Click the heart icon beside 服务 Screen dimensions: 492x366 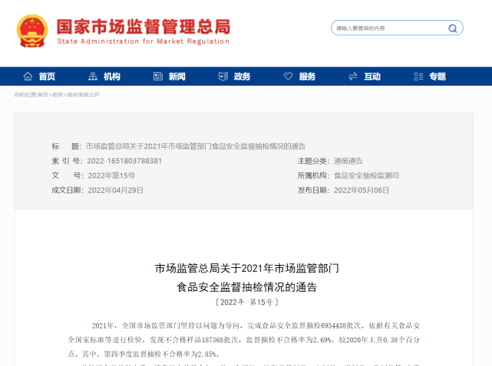pos(289,77)
